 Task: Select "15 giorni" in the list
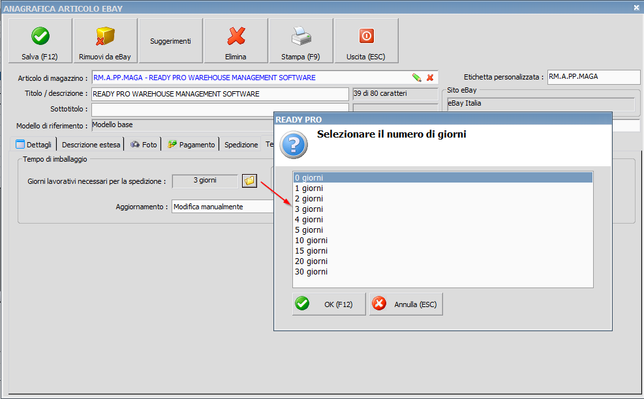pyautogui.click(x=443, y=251)
